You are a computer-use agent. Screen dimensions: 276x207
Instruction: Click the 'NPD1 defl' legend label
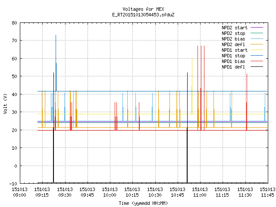(x=233, y=67)
